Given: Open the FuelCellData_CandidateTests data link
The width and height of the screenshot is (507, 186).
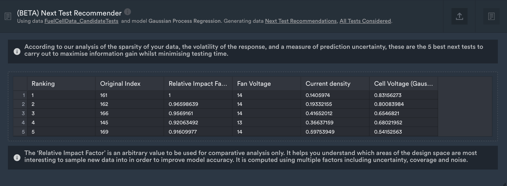Looking at the screenshot, I should (x=81, y=21).
